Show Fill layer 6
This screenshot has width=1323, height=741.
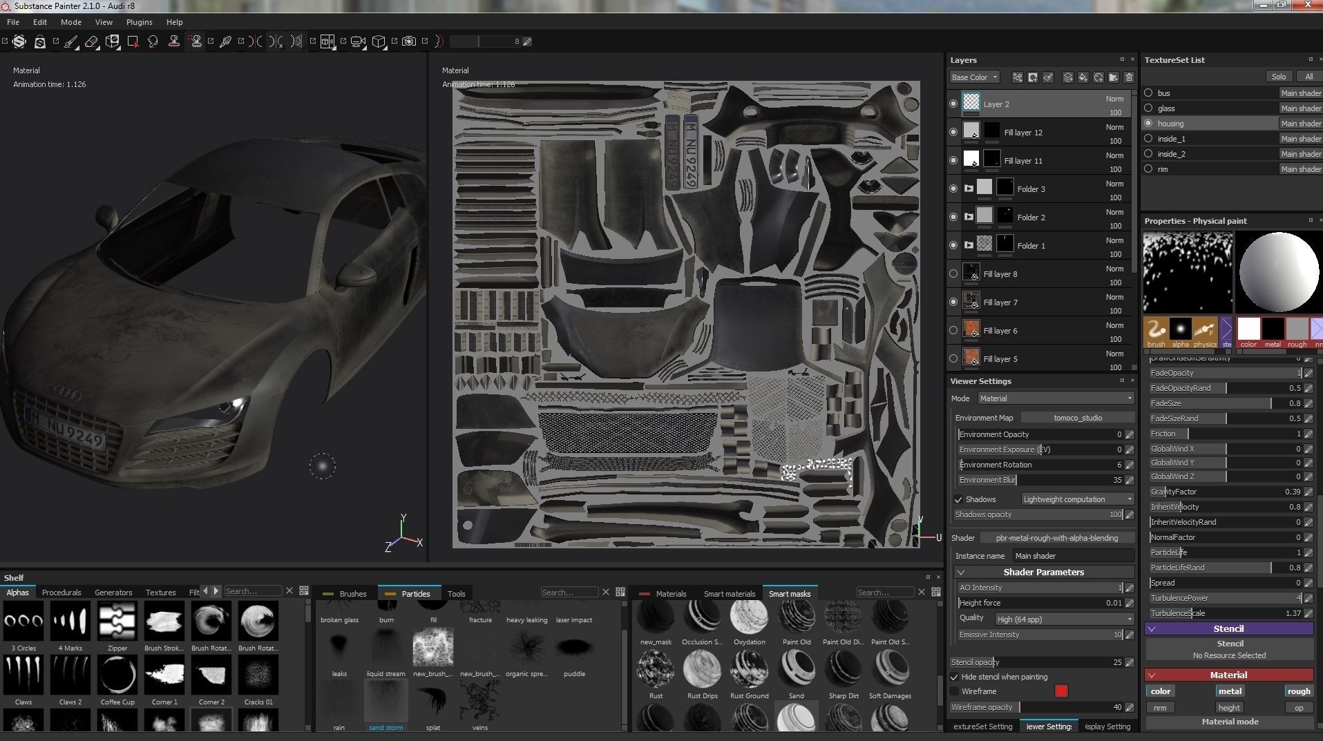click(953, 330)
